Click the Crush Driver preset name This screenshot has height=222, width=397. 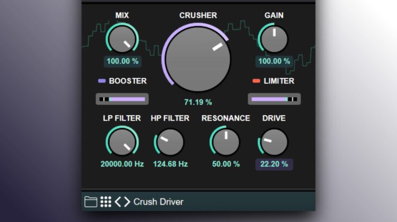(x=158, y=202)
